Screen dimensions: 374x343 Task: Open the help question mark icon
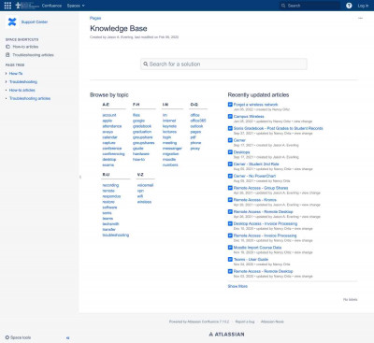(349, 6)
